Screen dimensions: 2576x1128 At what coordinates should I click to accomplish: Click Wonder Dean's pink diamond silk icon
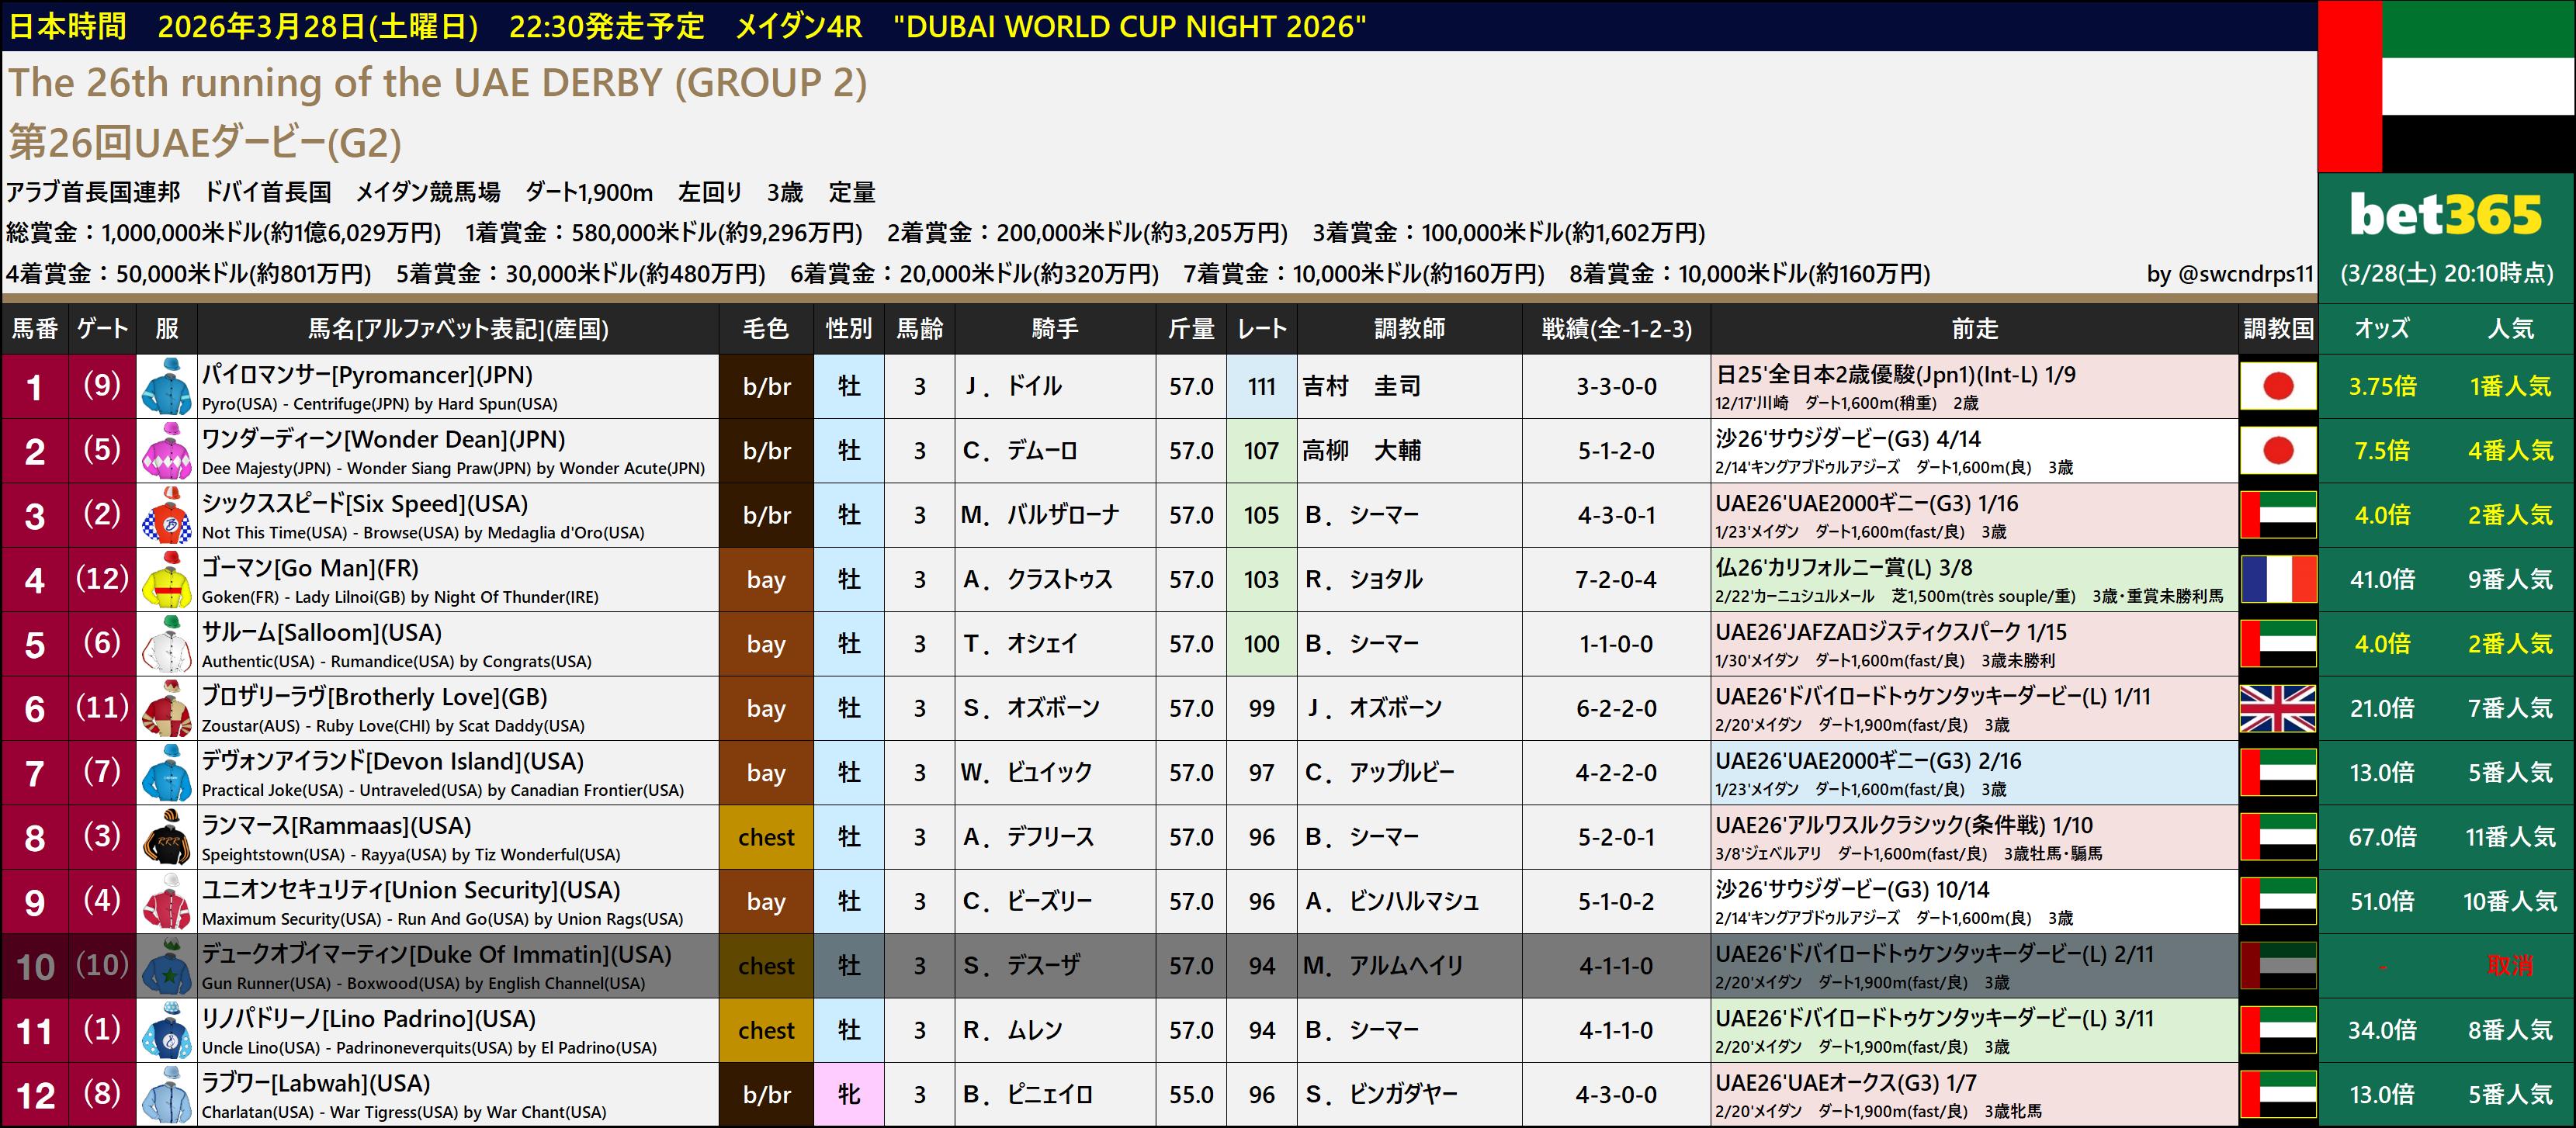coord(166,451)
